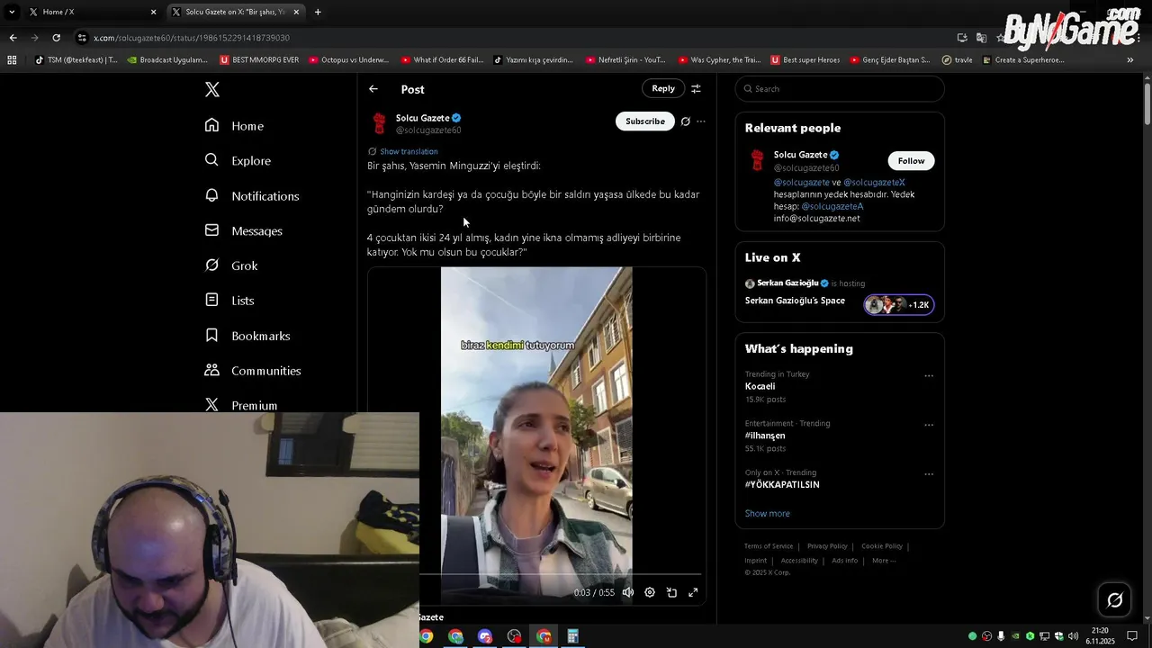1152x648 pixels.
Task: Open Grok from the sidebar
Action: tap(231, 266)
